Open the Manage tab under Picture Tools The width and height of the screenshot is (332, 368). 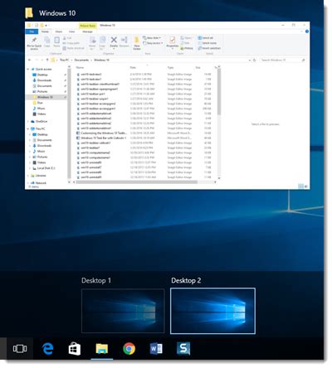point(87,31)
